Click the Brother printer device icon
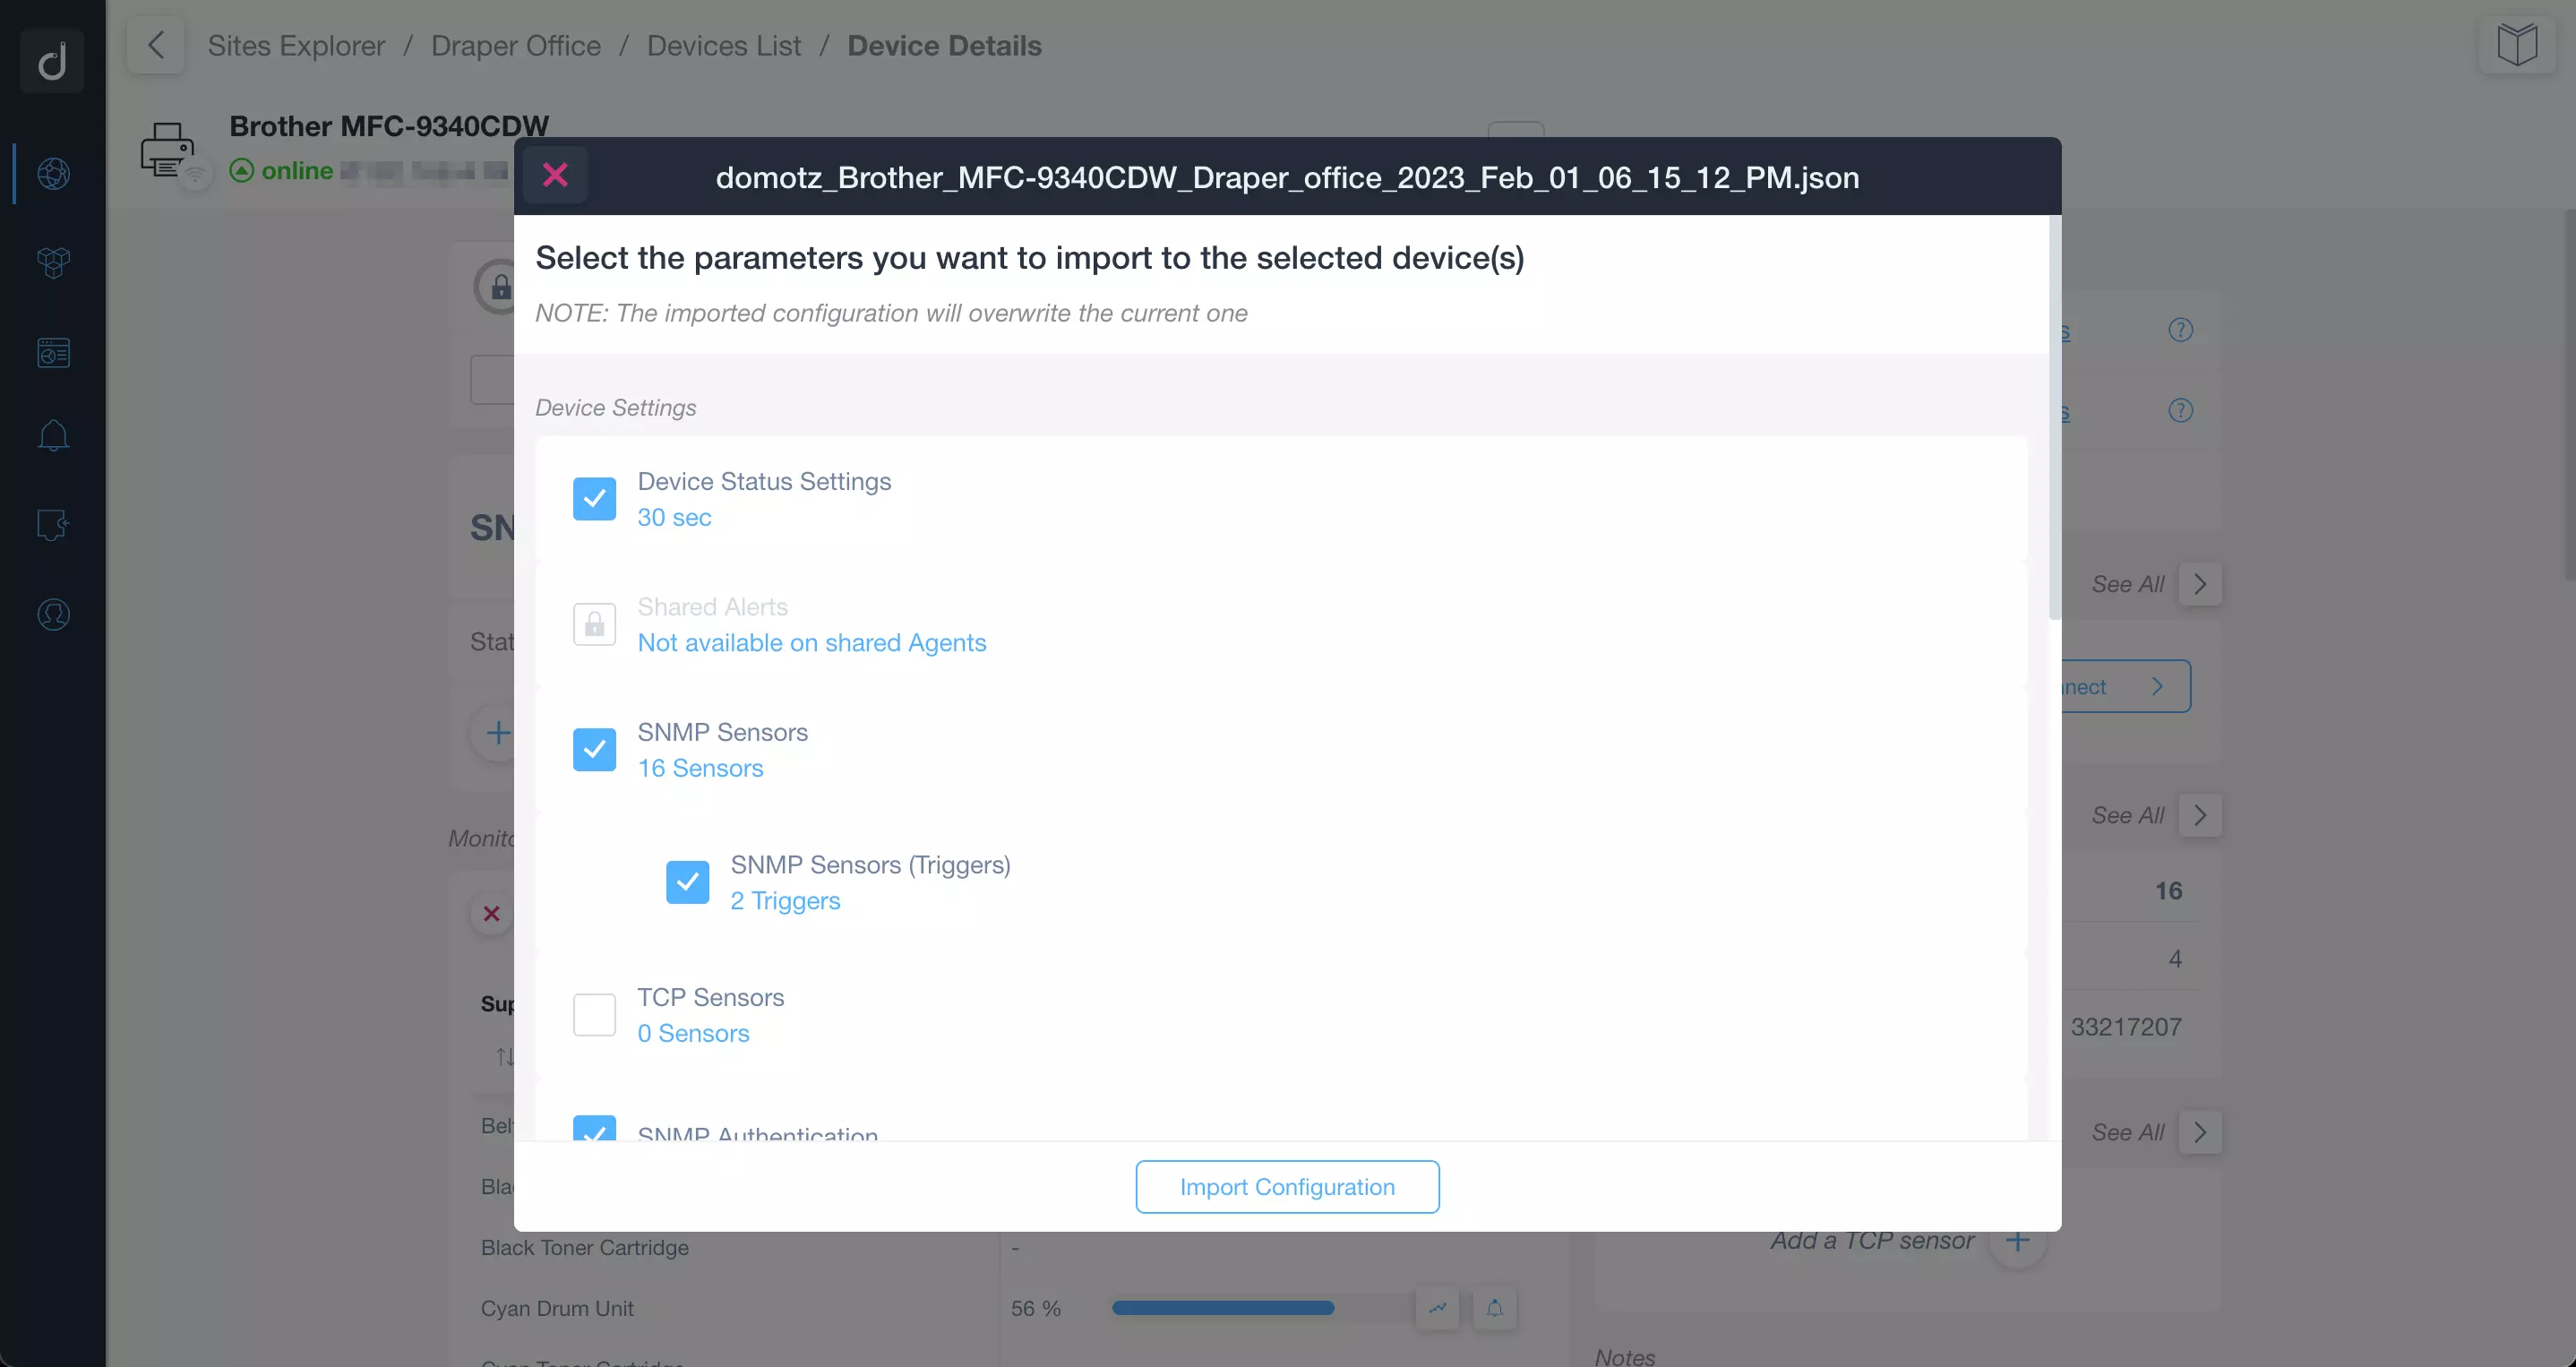2576x1367 pixels. click(x=167, y=150)
